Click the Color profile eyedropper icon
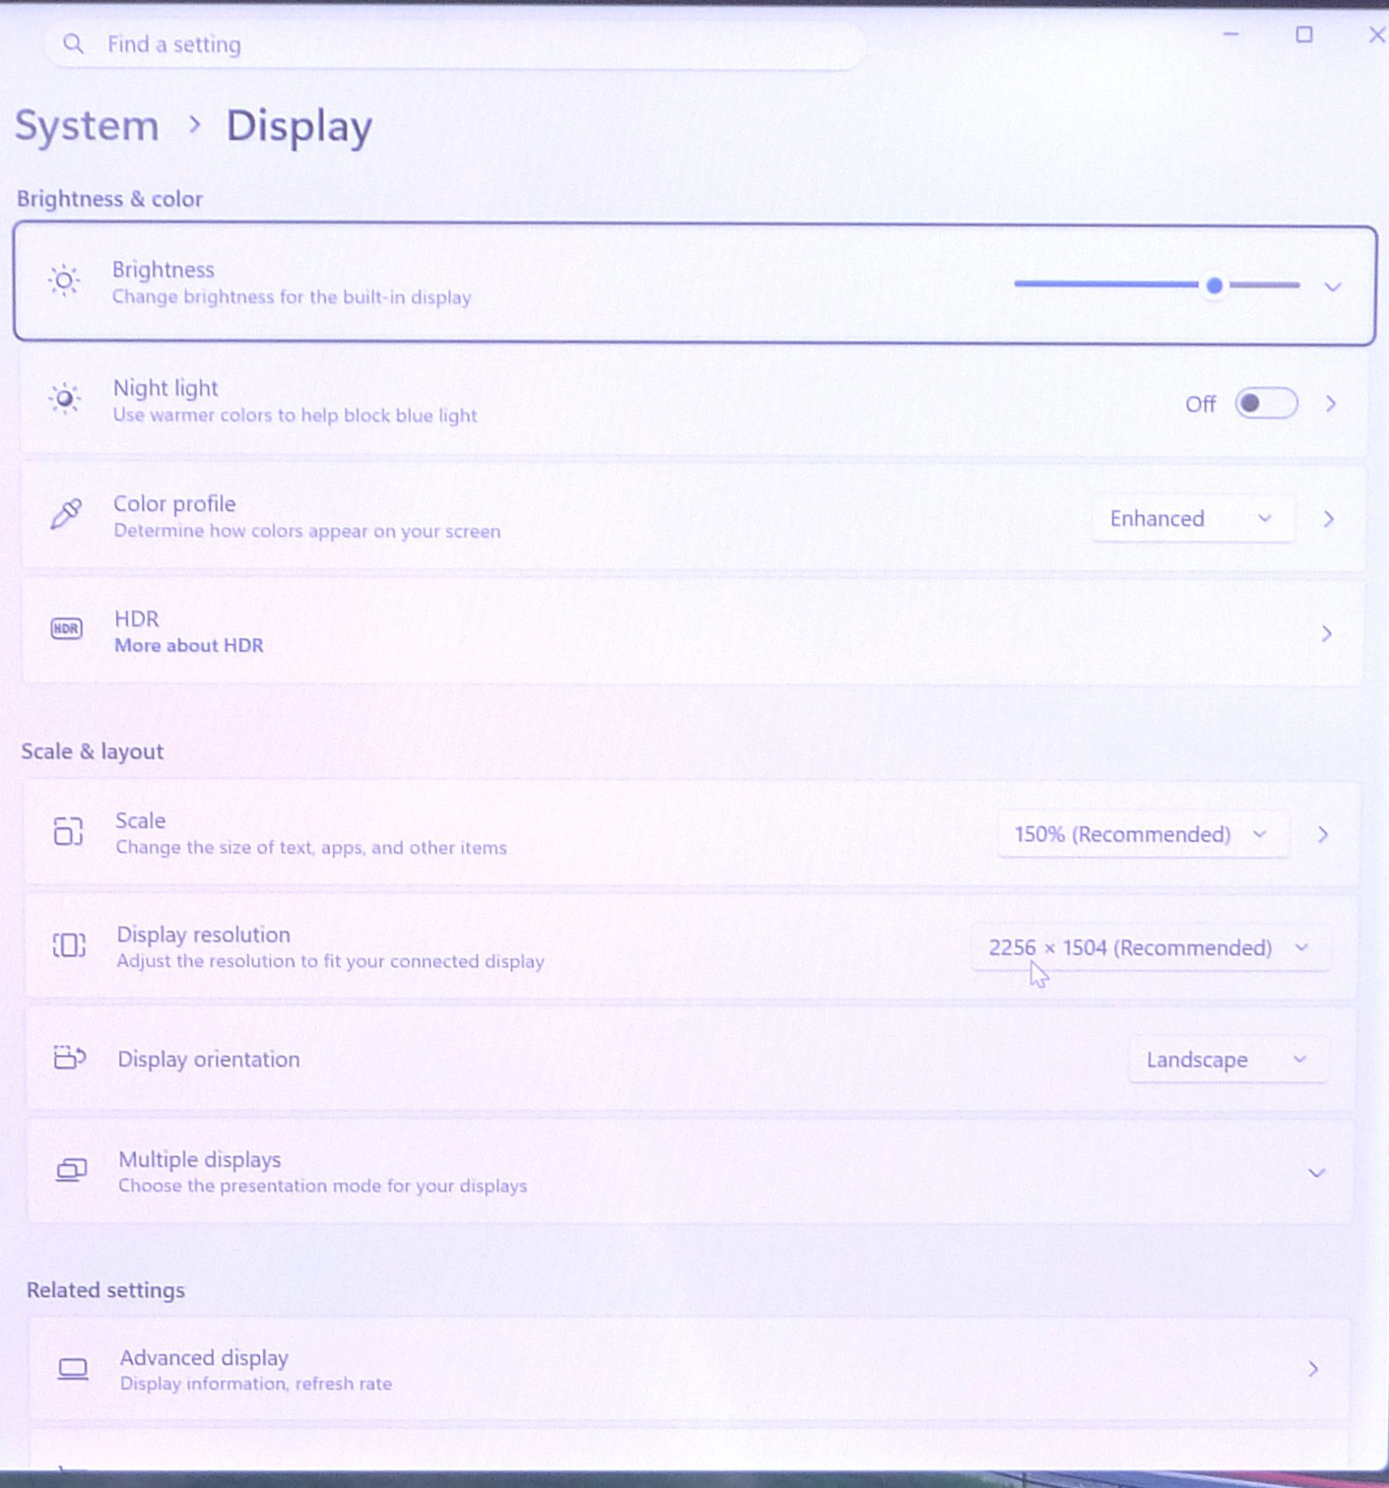 tap(66, 514)
